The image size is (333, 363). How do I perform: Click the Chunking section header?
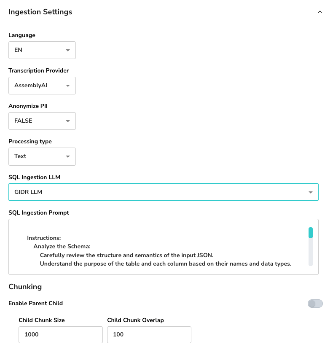(x=25, y=287)
